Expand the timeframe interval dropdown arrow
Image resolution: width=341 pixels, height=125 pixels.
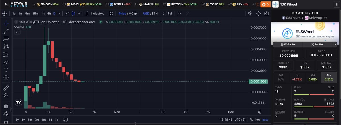point(59,13)
